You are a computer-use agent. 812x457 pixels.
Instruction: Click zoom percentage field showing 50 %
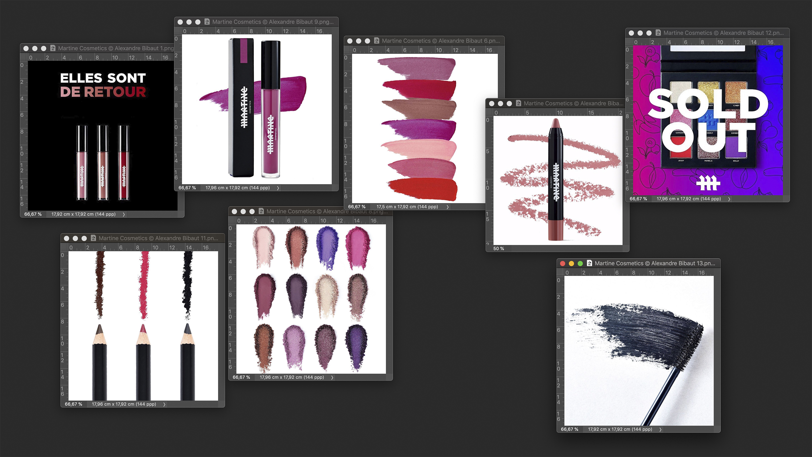[498, 248]
